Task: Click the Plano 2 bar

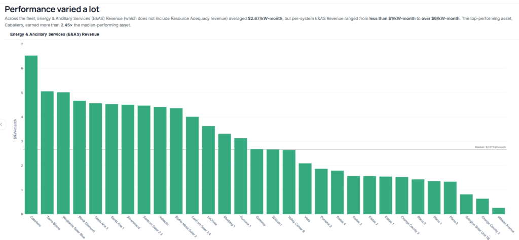Action: 450,198
